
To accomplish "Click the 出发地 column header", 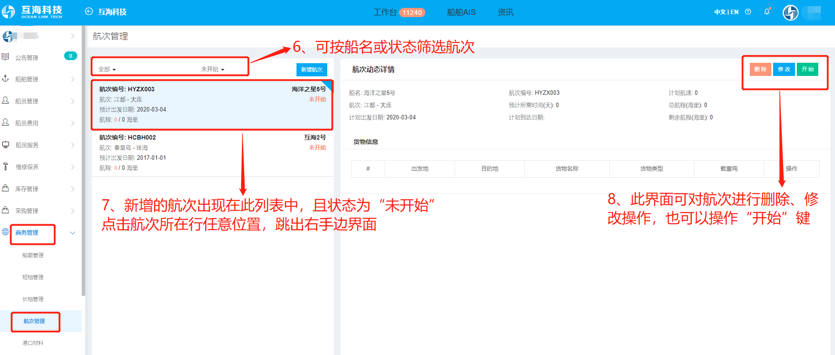I will pos(420,169).
